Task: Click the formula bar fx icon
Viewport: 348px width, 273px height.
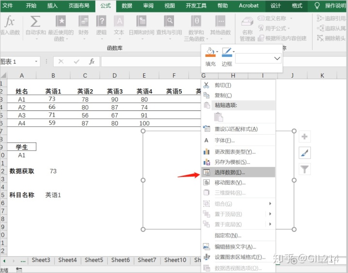Action: pos(92,61)
